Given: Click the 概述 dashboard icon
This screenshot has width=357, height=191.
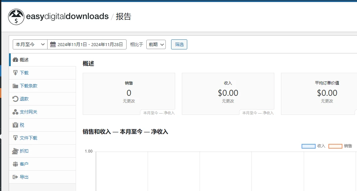Looking at the screenshot, I should [x=15, y=60].
